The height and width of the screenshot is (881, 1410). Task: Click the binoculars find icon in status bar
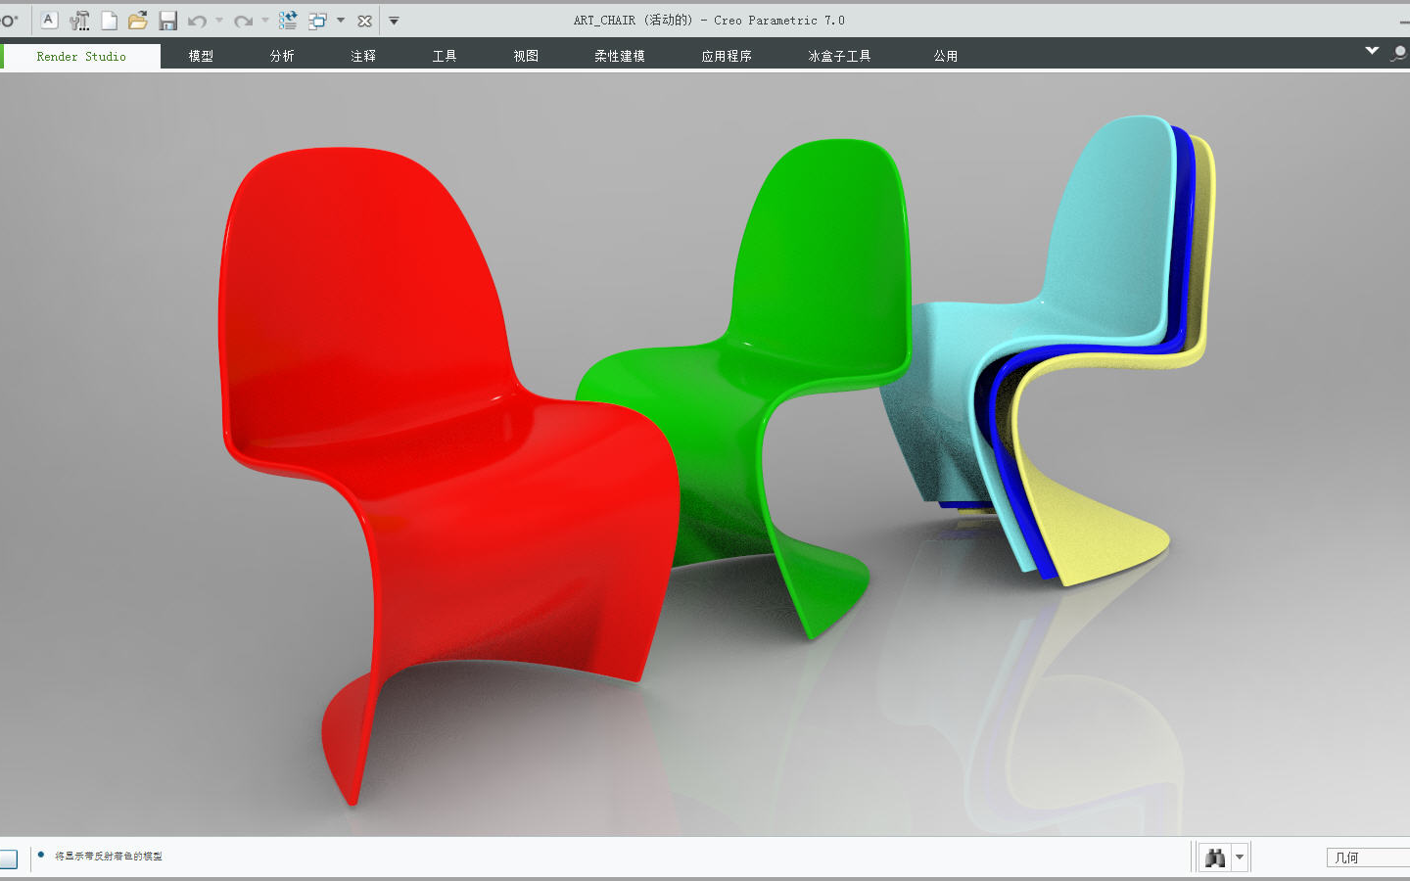pos(1215,858)
